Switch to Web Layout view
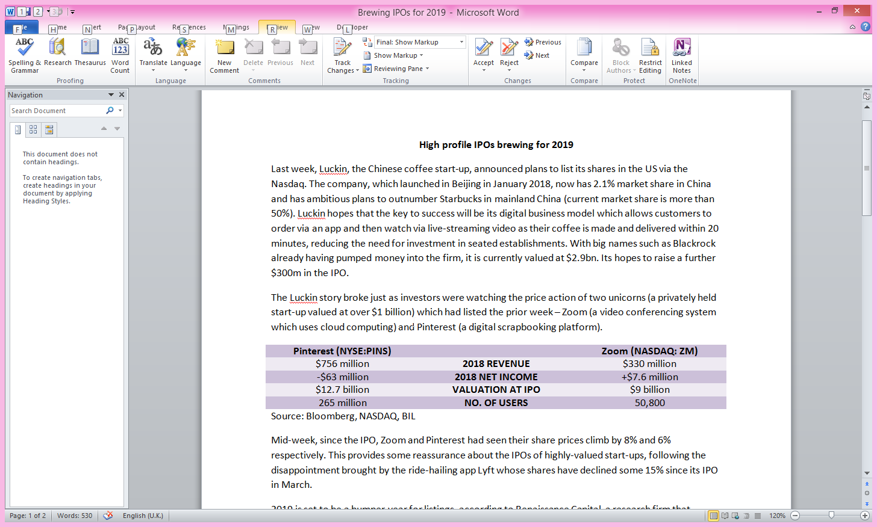Screen dimensions: 877x527 click(x=735, y=516)
